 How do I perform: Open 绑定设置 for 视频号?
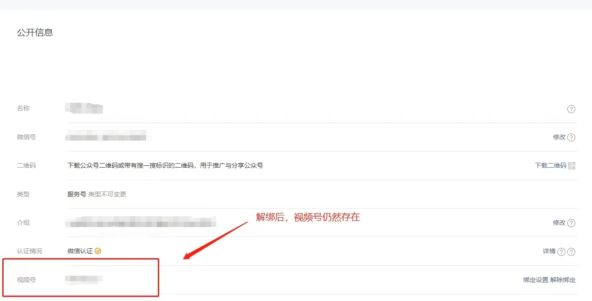point(536,280)
